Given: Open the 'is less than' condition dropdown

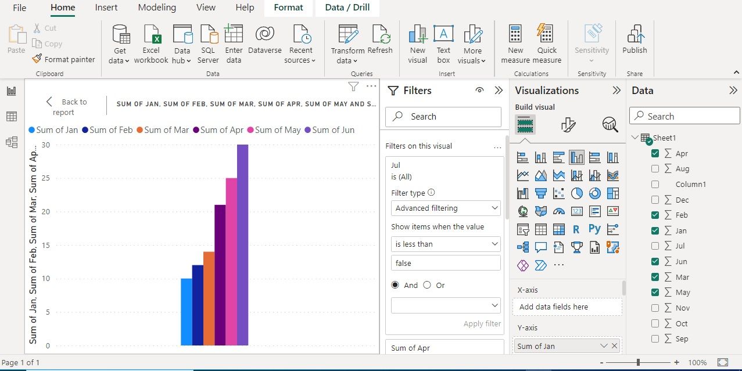Looking at the screenshot, I should (446, 244).
